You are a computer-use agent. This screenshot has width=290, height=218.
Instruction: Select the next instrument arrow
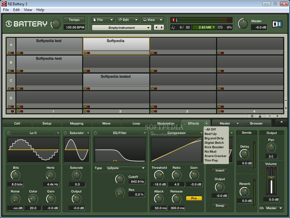pos(162,27)
